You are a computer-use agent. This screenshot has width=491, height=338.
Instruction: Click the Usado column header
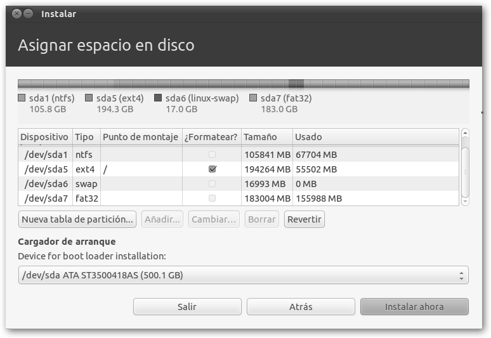pos(374,136)
